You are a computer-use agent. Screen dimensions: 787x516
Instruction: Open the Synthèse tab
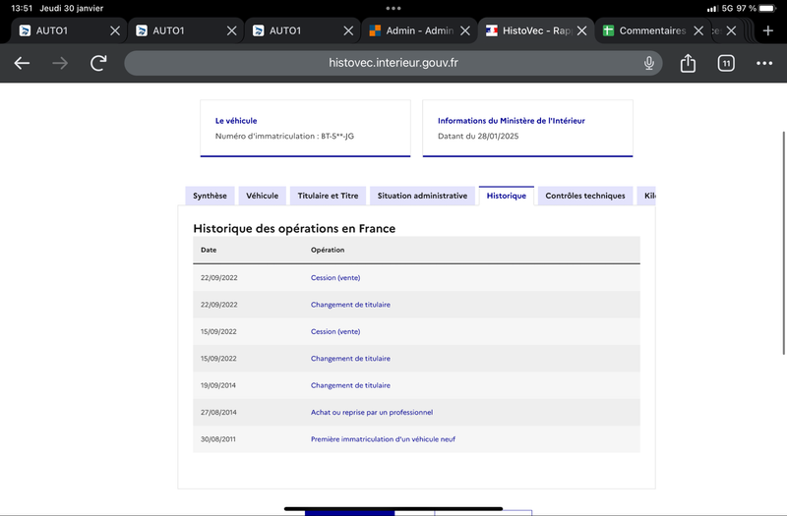(x=210, y=196)
